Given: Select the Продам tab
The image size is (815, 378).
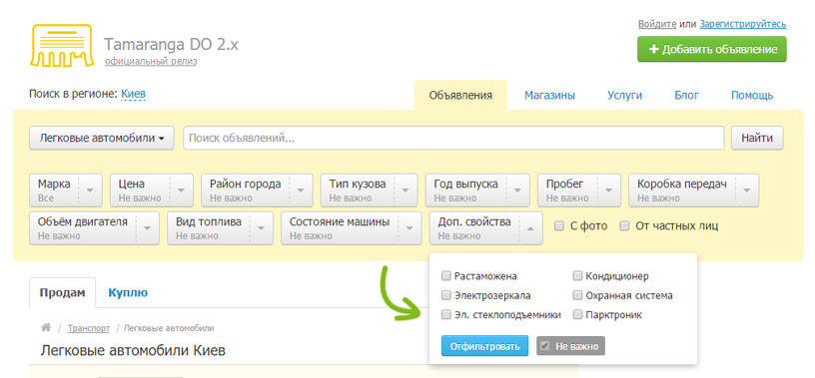Looking at the screenshot, I should click(x=62, y=293).
